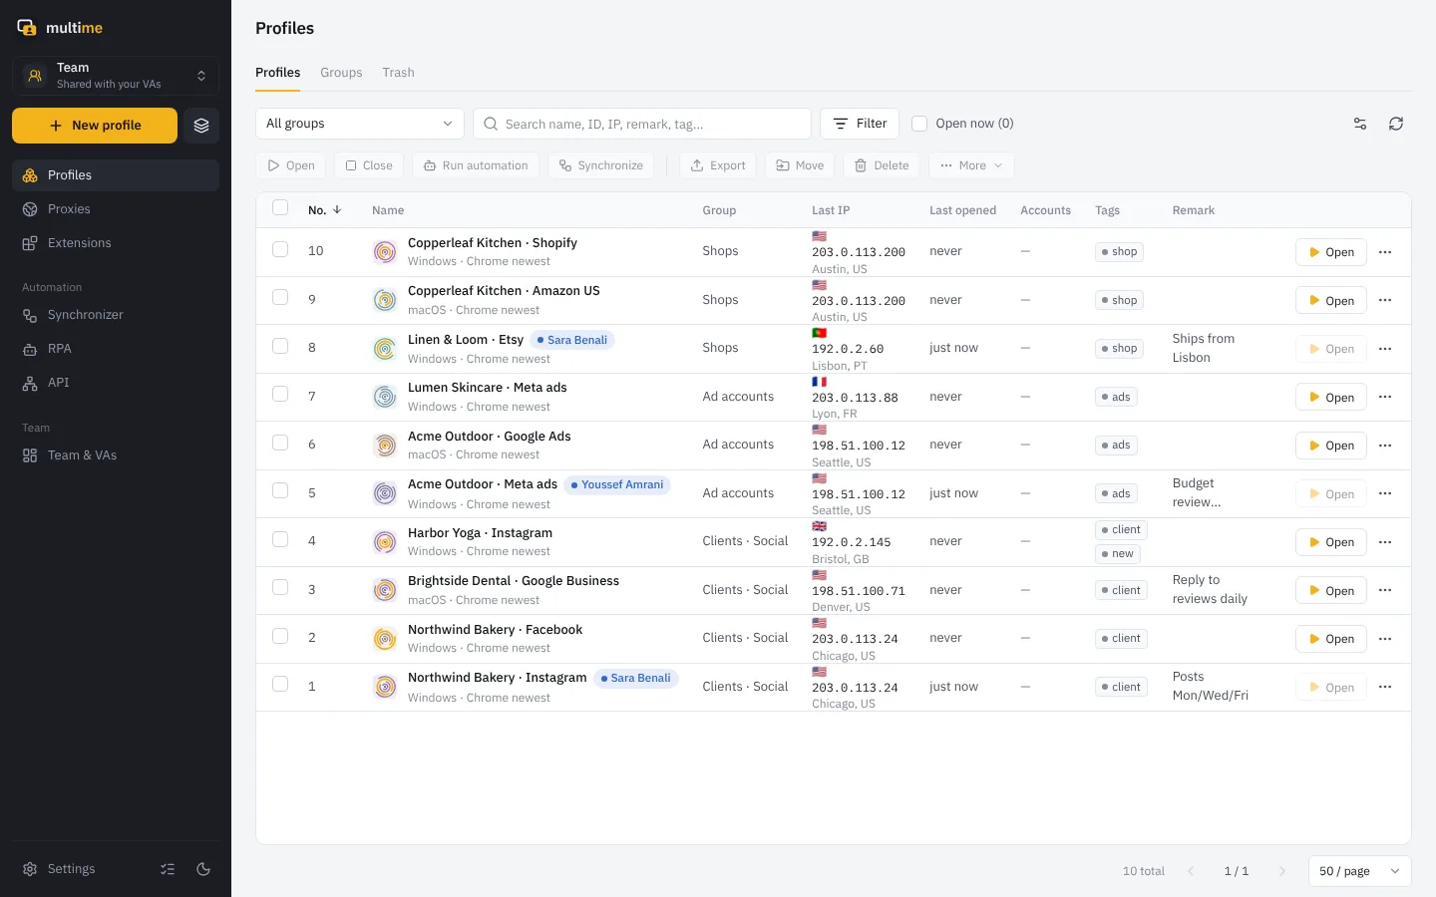This screenshot has height=897, width=1436.
Task: Check the select-all checkbox in the table header
Action: [280, 208]
